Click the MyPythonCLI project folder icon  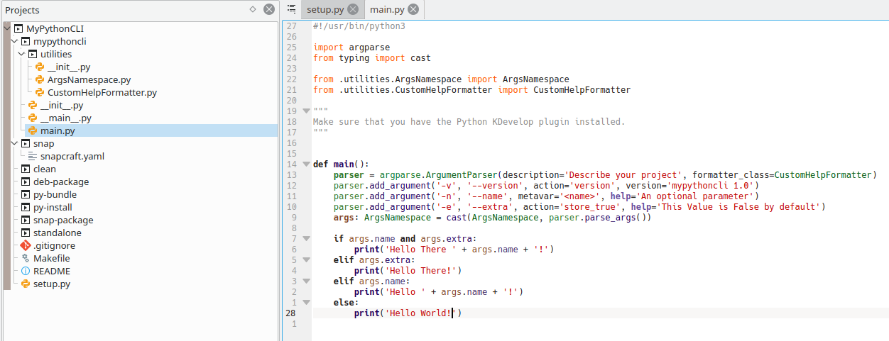(18, 29)
